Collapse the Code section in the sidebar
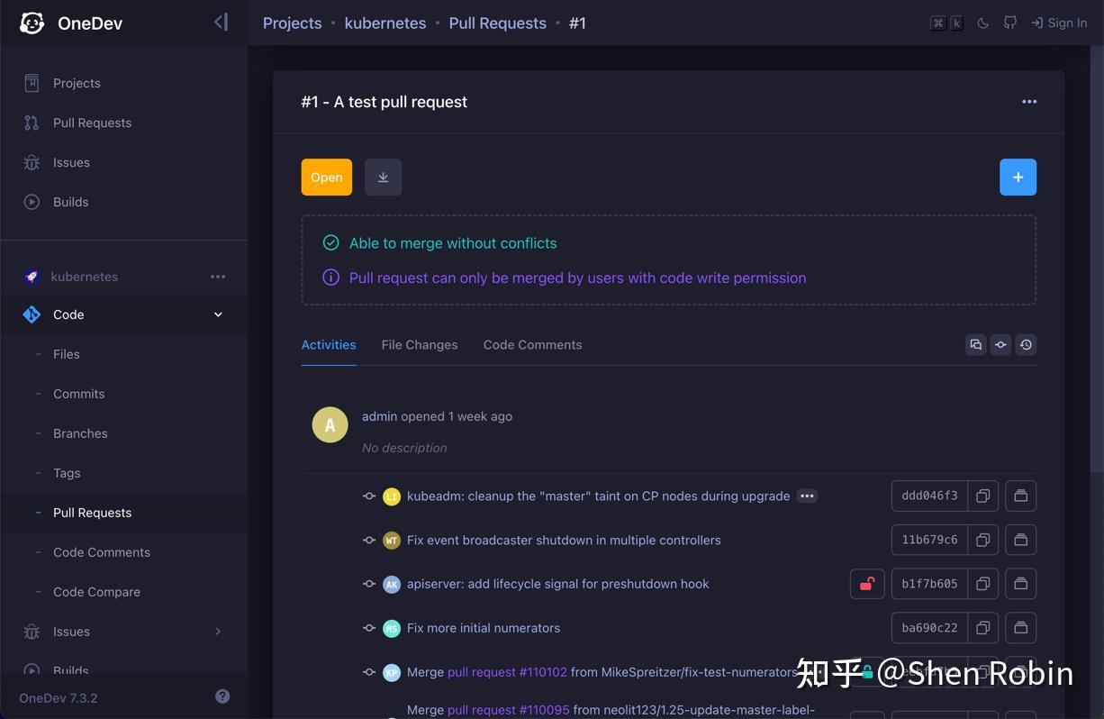This screenshot has height=719, width=1104. click(x=217, y=314)
